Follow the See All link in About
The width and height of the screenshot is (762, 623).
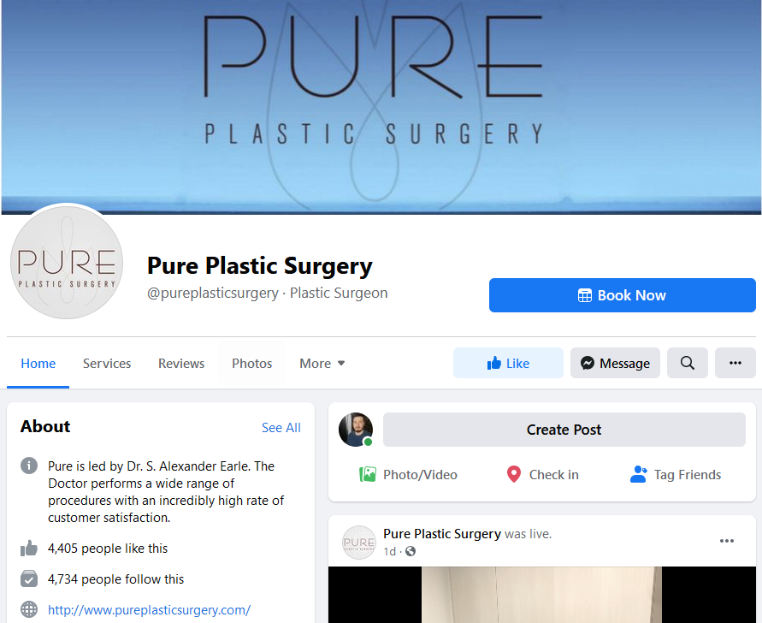[281, 428]
